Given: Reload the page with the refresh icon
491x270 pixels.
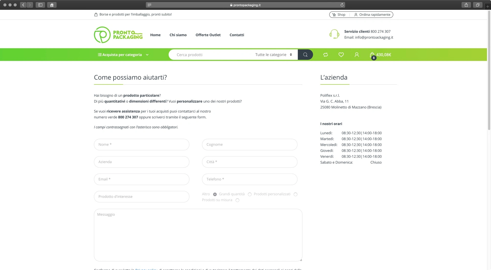Looking at the screenshot, I should click(x=342, y=5).
